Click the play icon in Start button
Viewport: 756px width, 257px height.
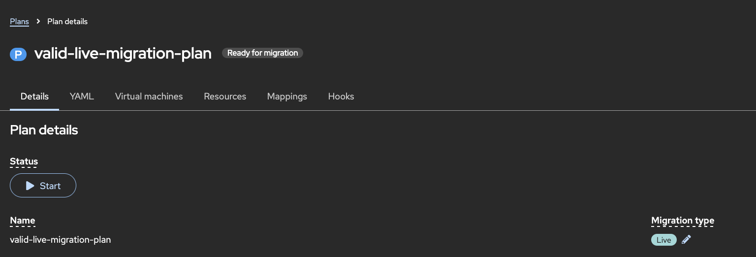[x=30, y=186]
